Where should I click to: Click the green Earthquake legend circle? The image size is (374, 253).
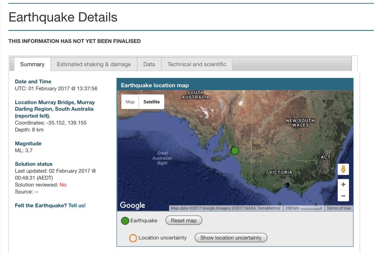coord(125,221)
